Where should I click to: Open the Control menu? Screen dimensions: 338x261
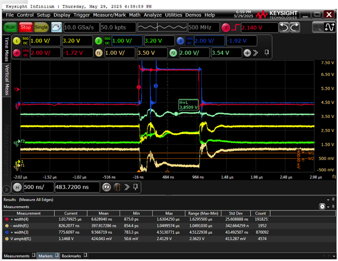(25, 15)
